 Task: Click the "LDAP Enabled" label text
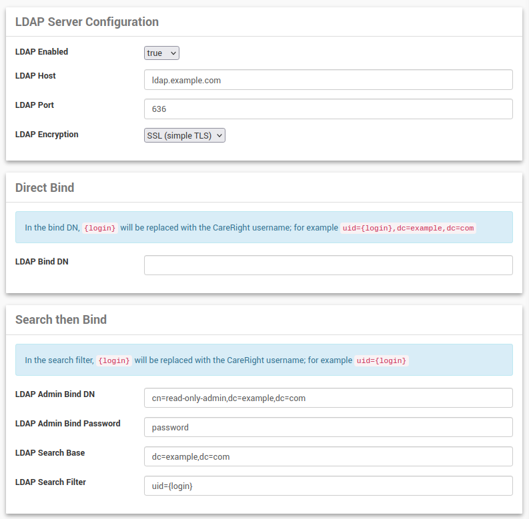(x=41, y=52)
